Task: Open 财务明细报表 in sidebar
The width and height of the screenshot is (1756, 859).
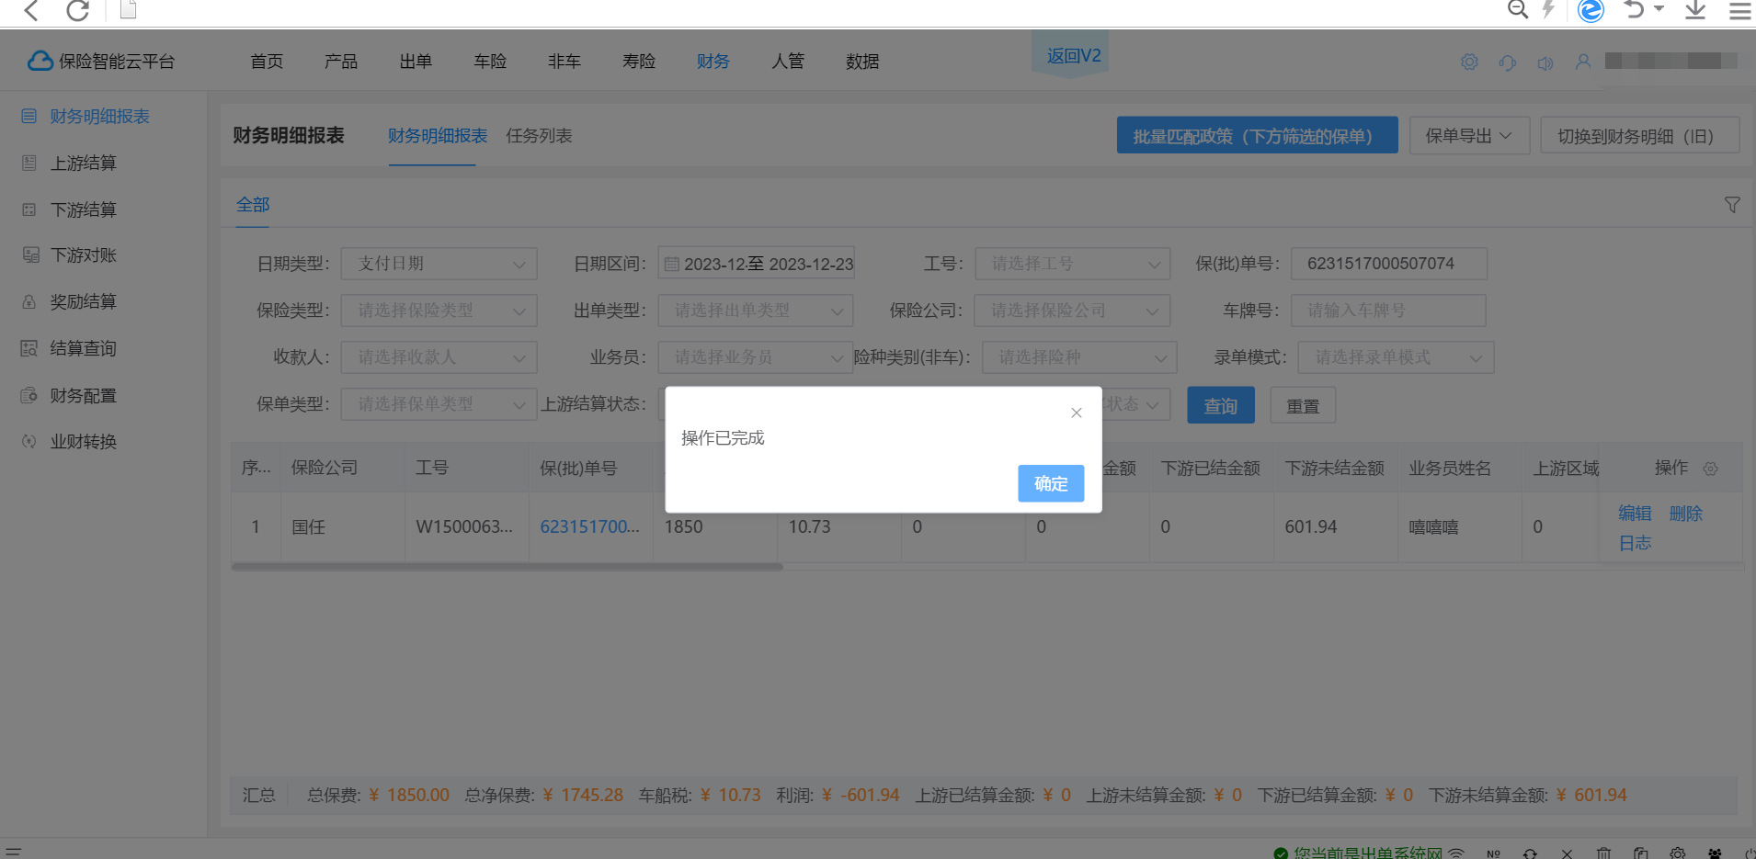Action: 100,117
